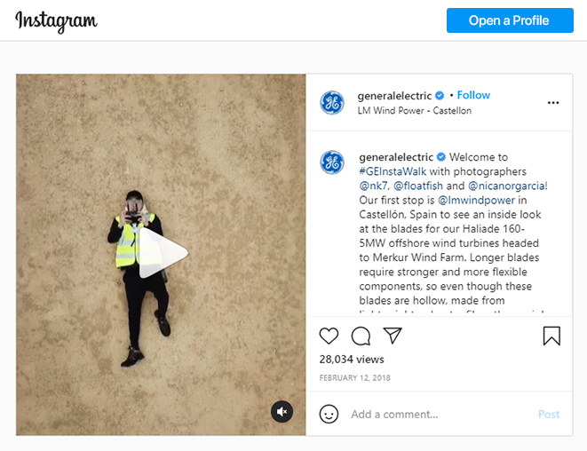The height and width of the screenshot is (451, 587).
Task: Follow the generalelectric account
Action: tap(473, 95)
